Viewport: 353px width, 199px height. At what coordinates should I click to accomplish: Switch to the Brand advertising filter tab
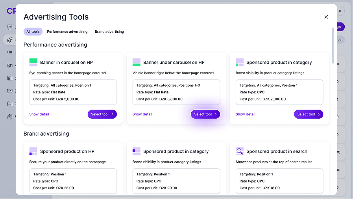coord(109,32)
